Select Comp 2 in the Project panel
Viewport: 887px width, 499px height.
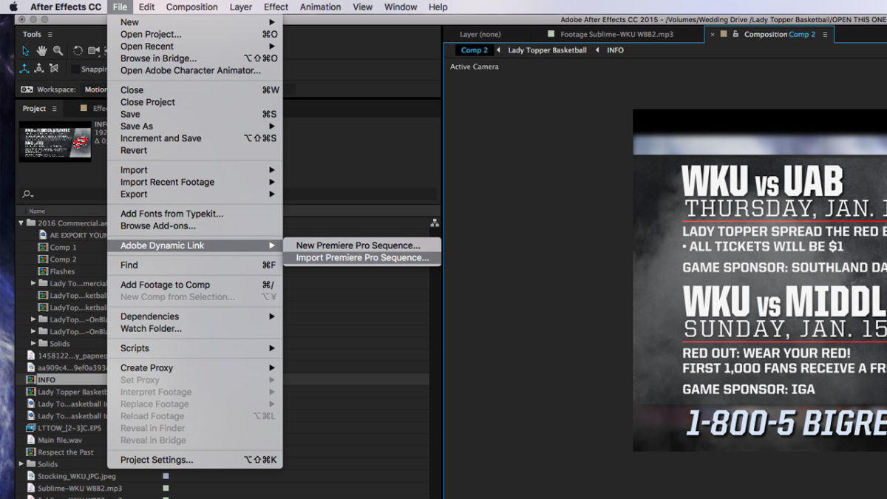[x=63, y=259]
